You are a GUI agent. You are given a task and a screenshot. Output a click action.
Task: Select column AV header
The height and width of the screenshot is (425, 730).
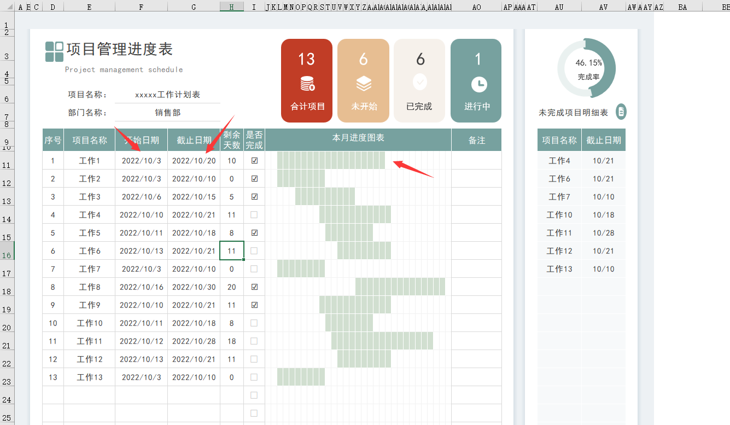(x=603, y=7)
